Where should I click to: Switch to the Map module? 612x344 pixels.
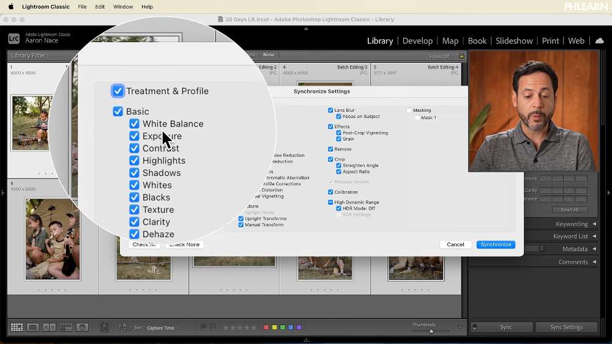[x=450, y=41]
